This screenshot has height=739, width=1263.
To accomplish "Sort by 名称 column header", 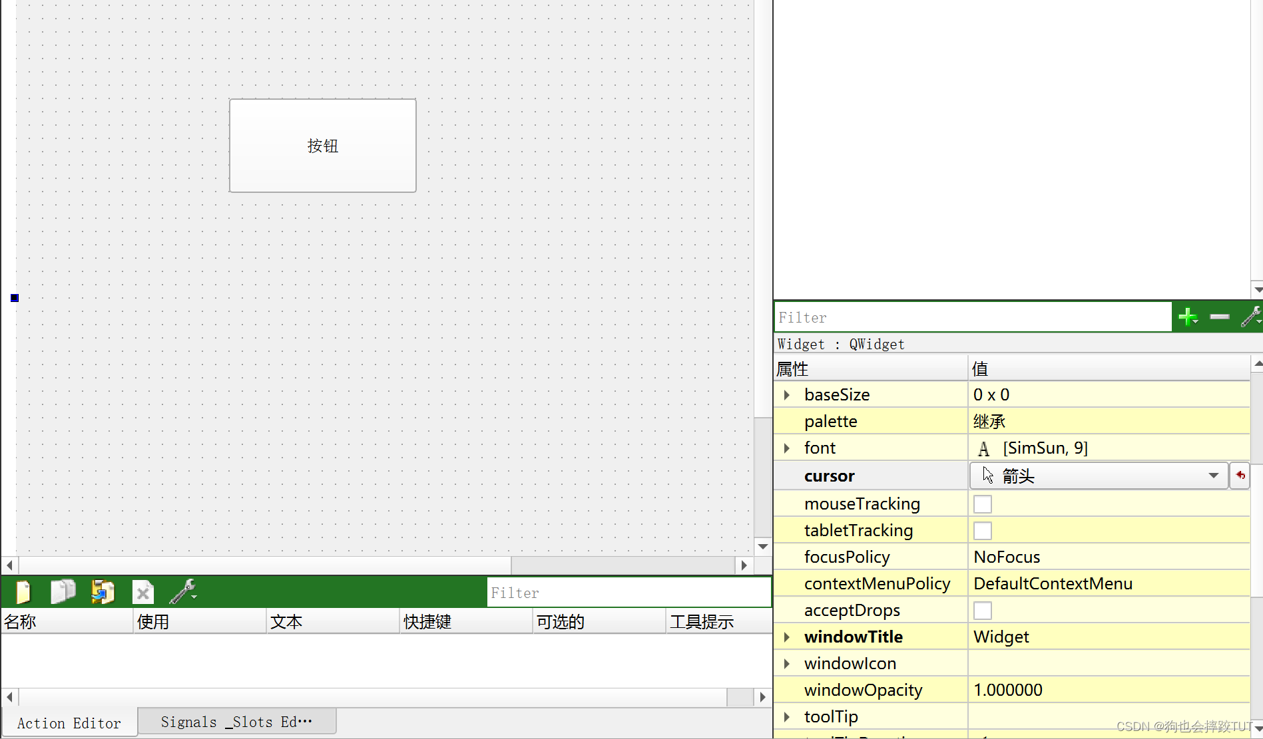I will 67,621.
